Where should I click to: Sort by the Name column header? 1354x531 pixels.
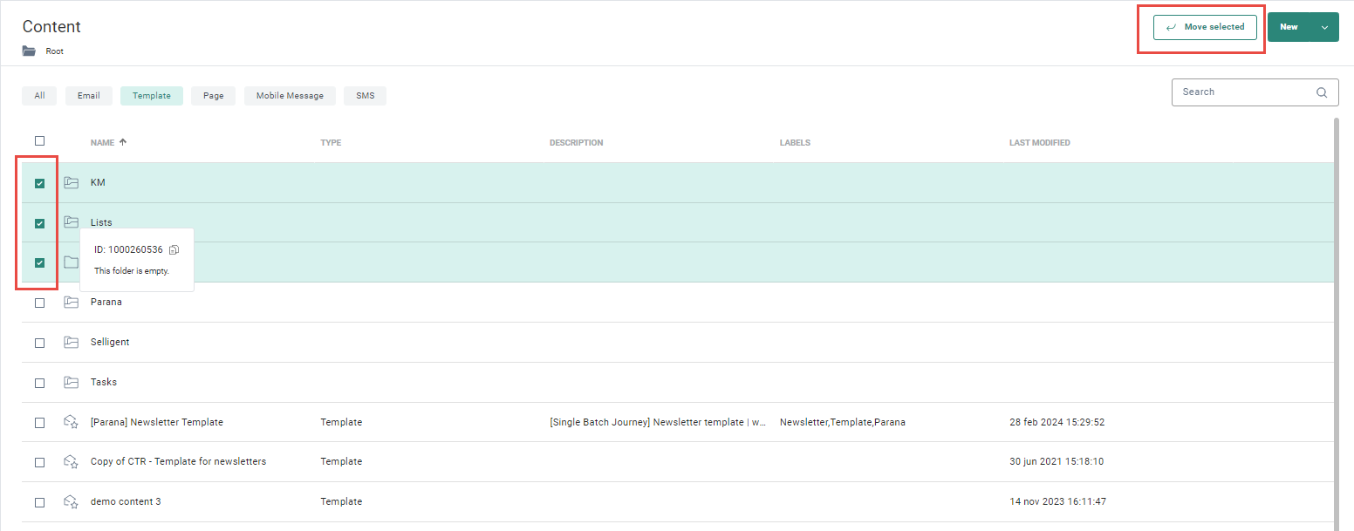(102, 143)
